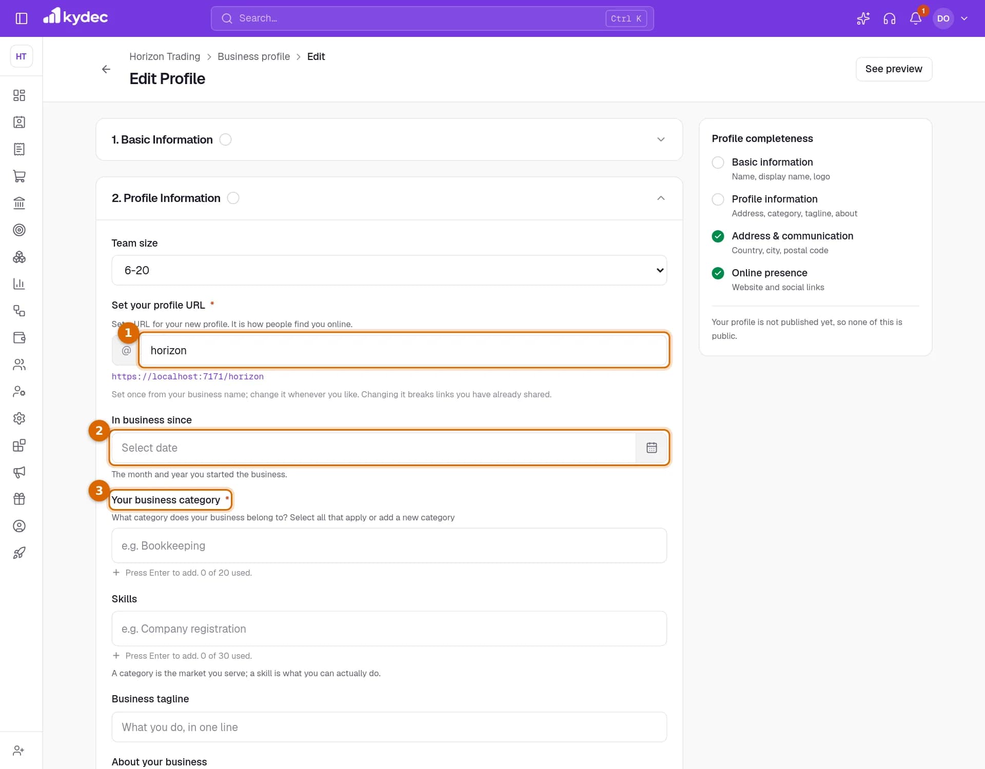Click Profile information completeness circle

718,199
